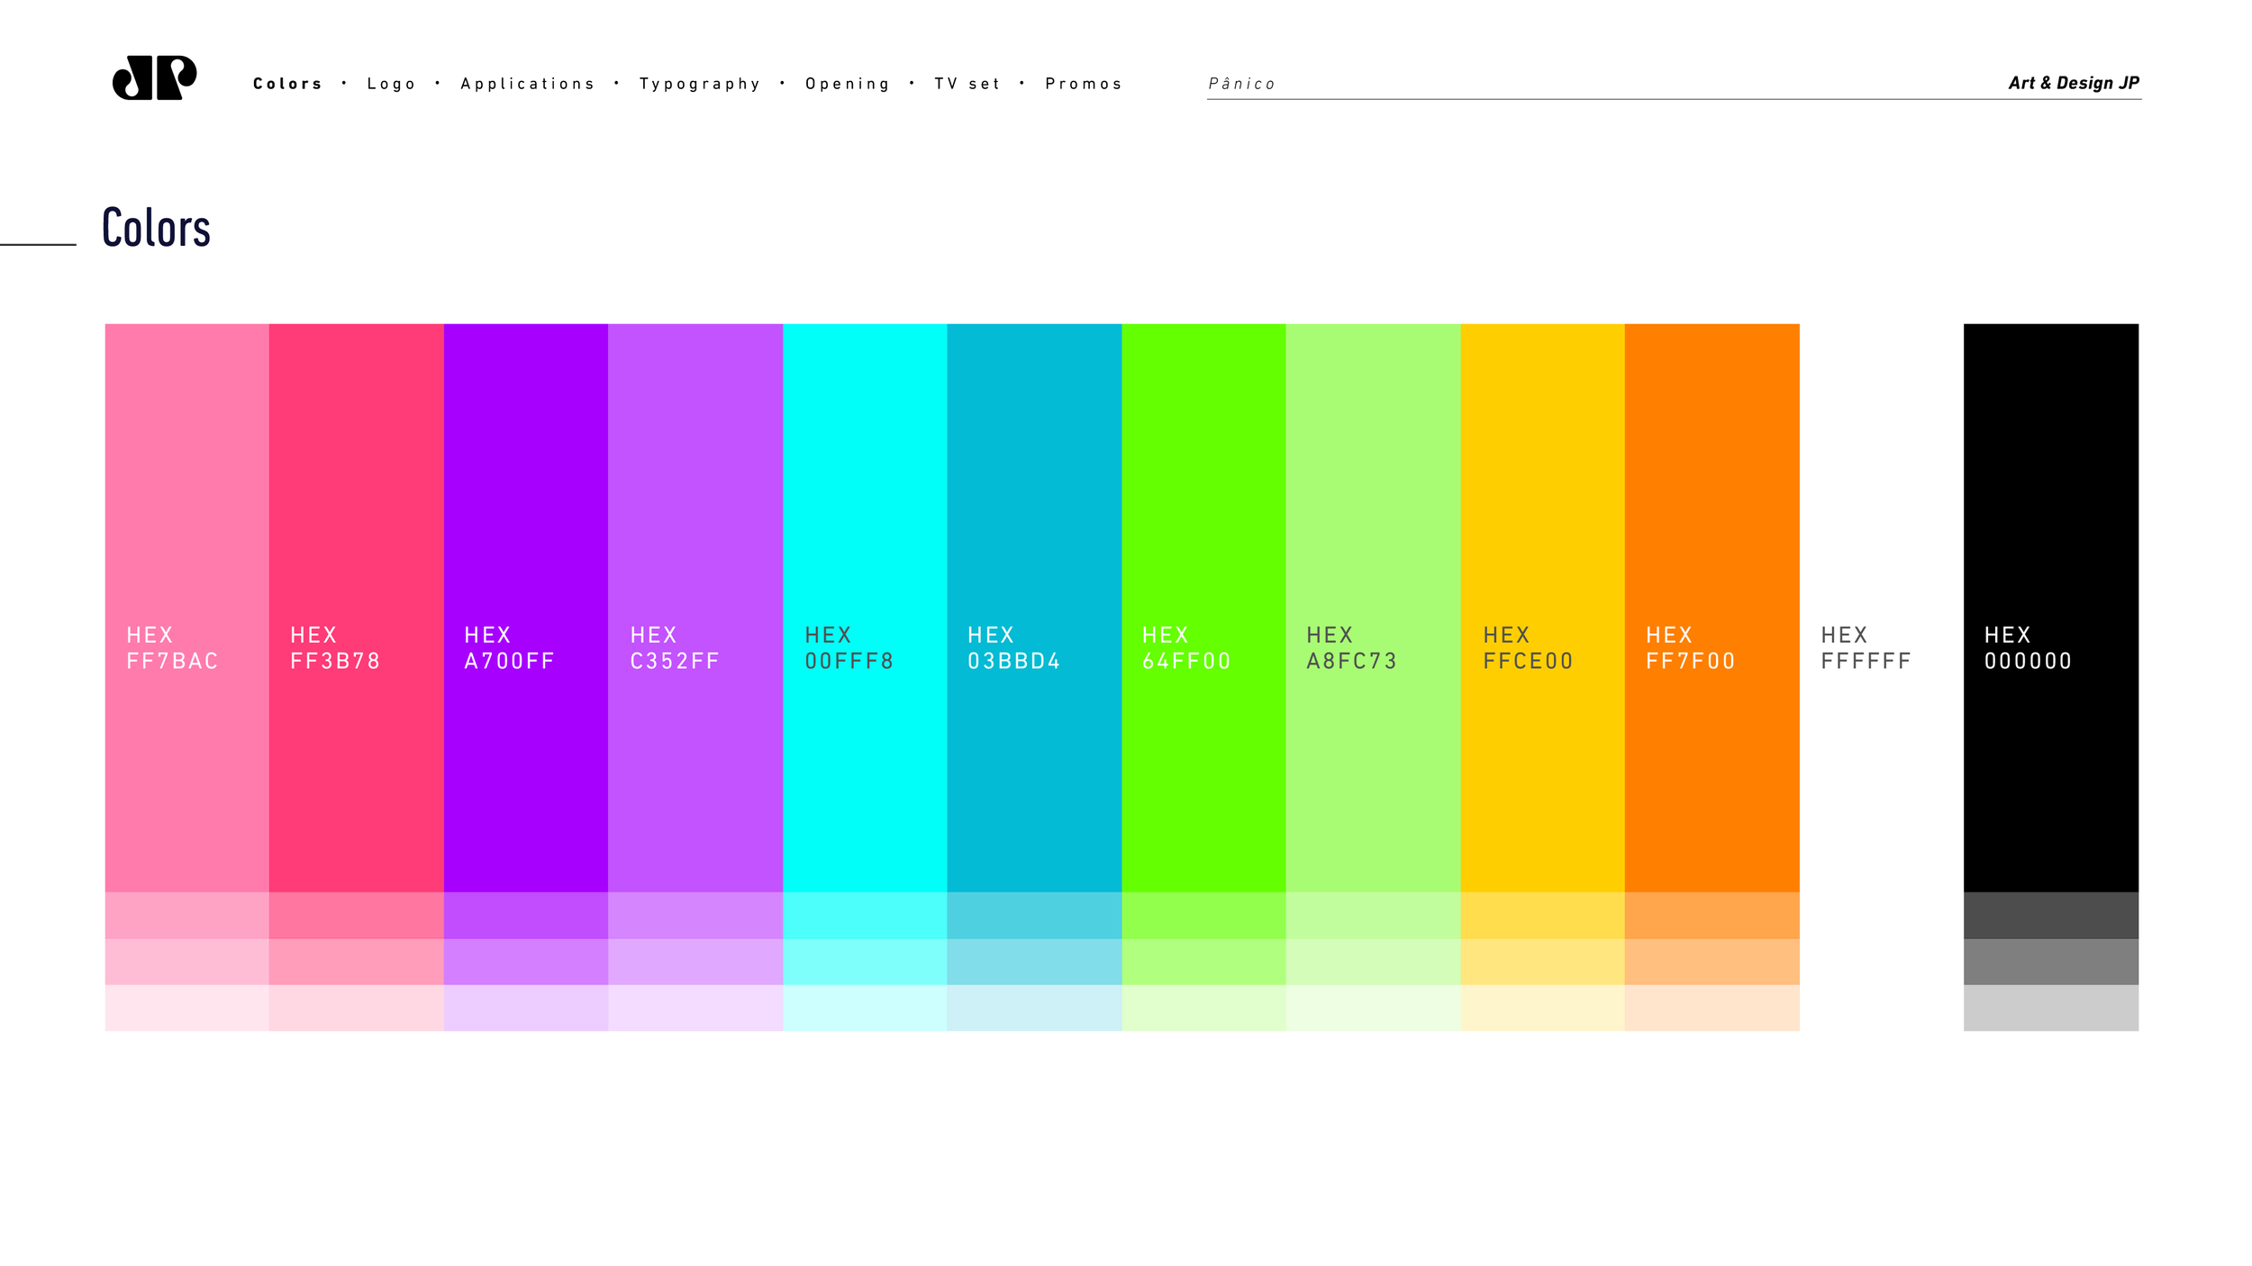Click the Colors page heading

pos(156,228)
